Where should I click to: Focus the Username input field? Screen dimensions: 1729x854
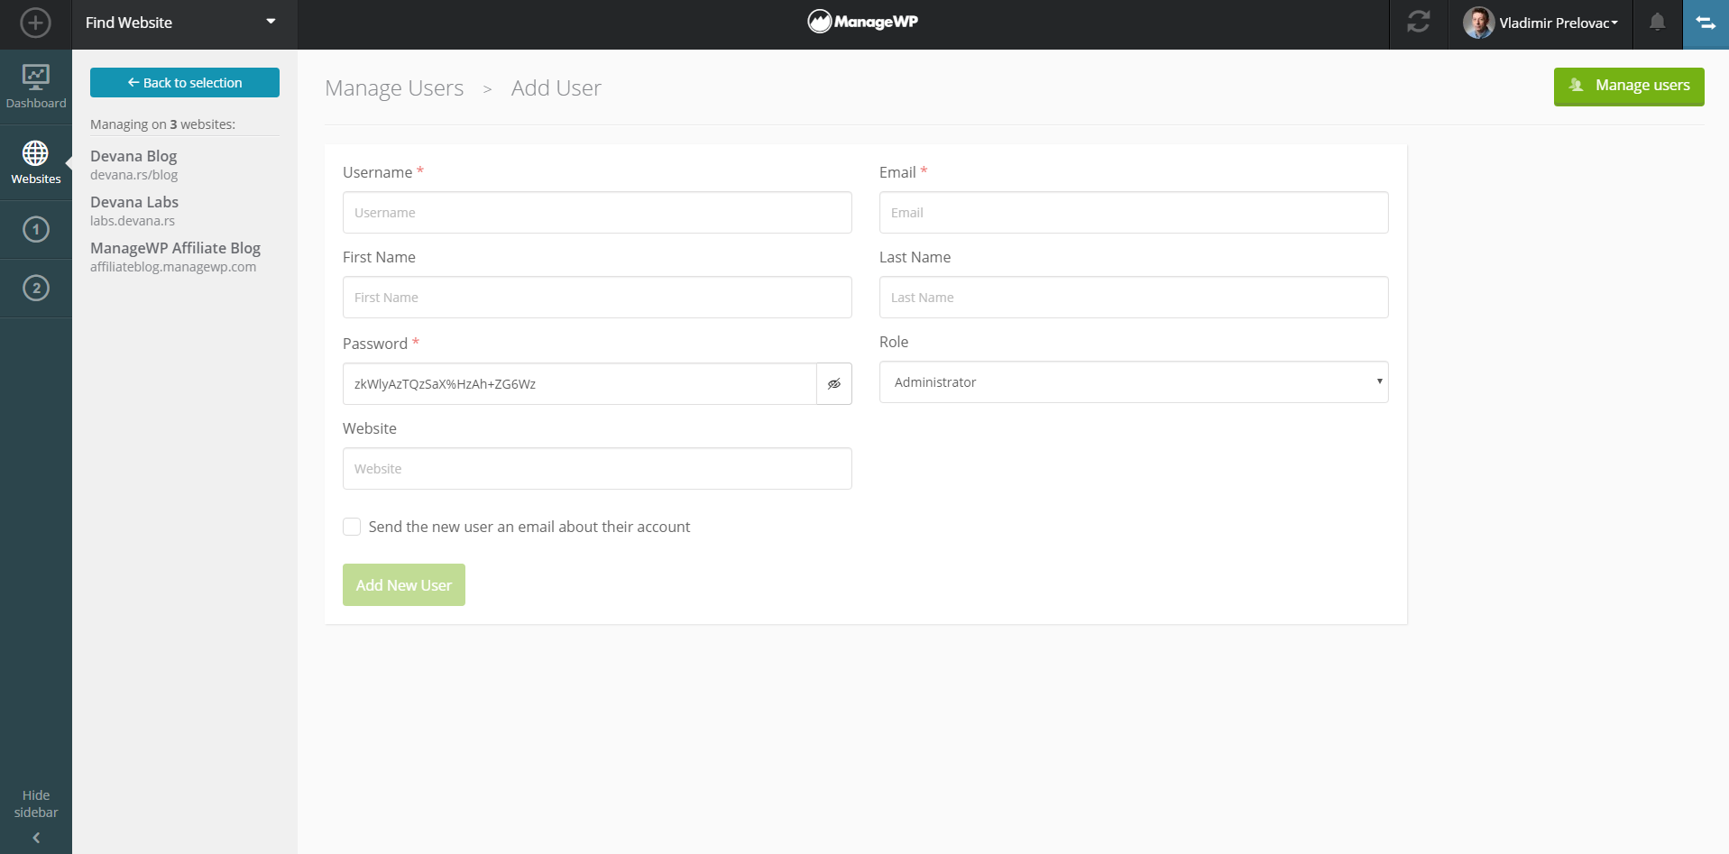point(596,213)
